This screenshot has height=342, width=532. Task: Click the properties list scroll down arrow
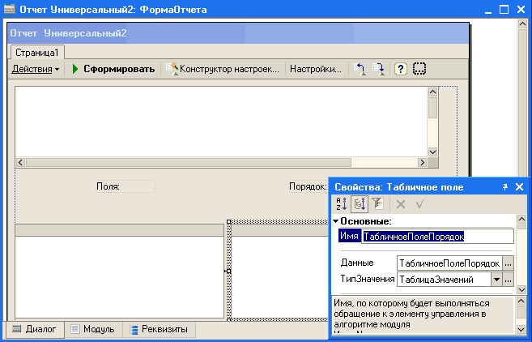(521, 289)
